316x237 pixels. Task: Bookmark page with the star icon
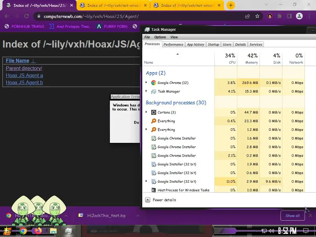tap(257, 16)
